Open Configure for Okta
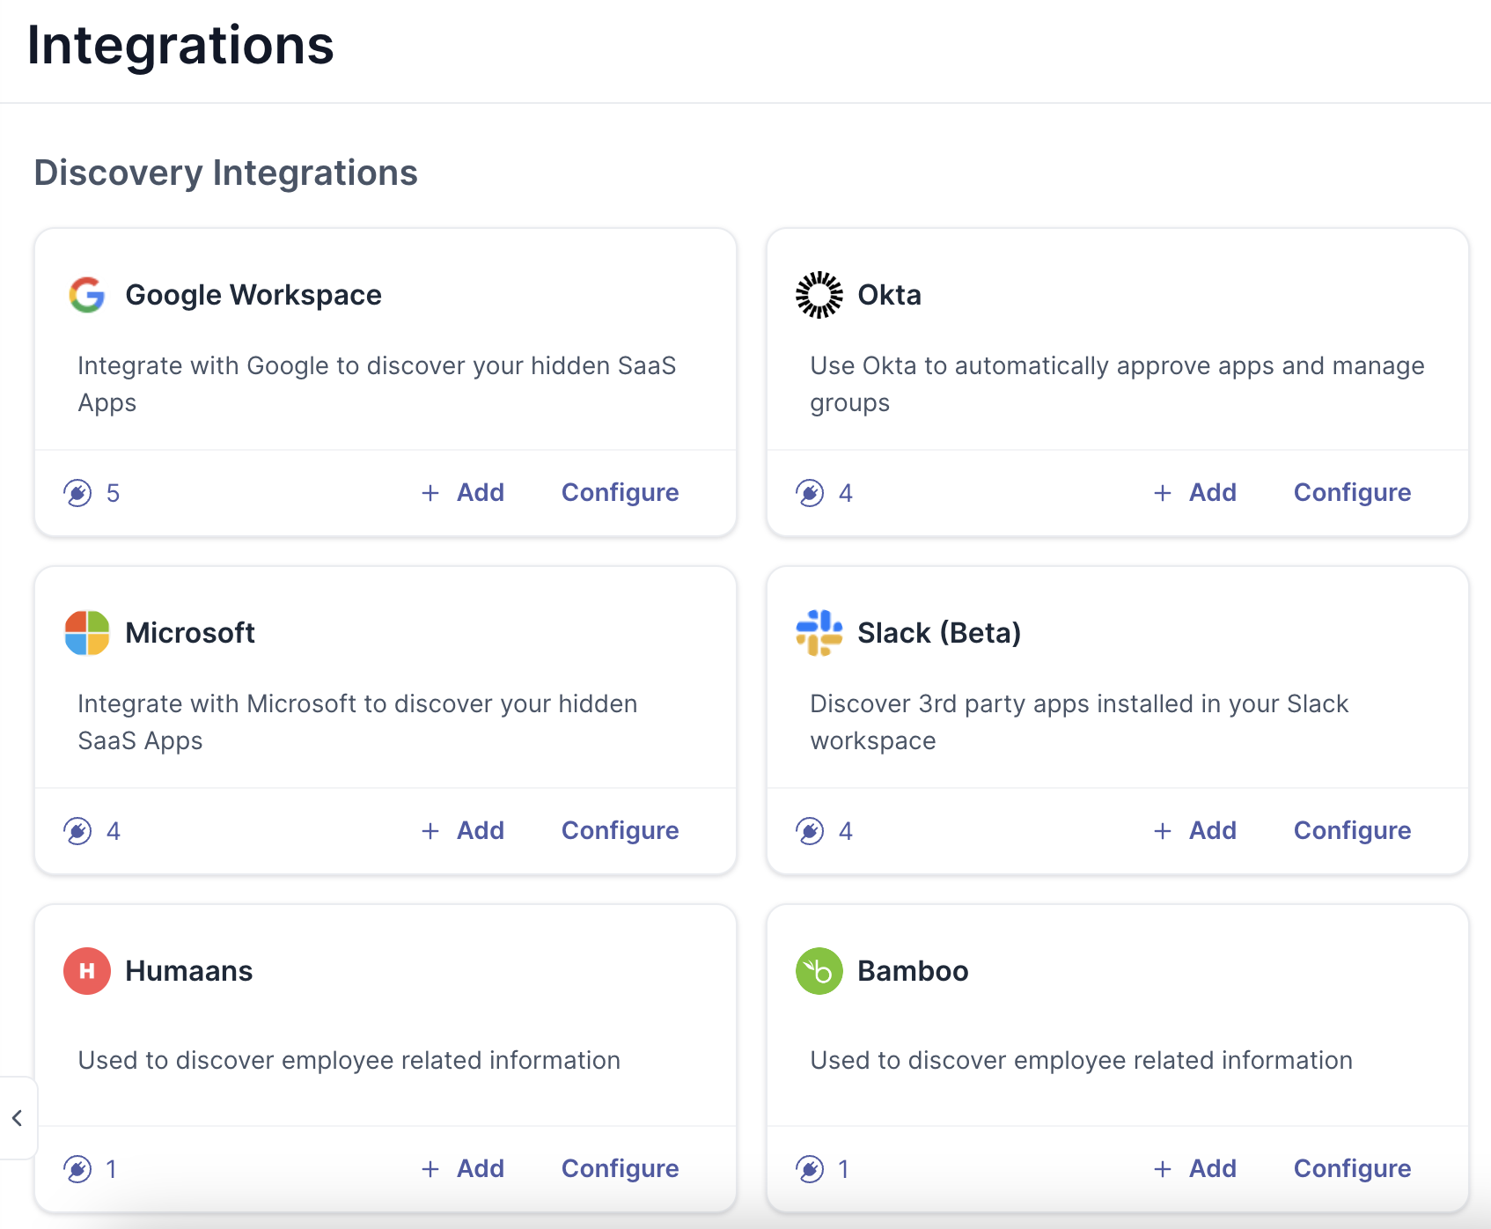 [x=1352, y=493]
